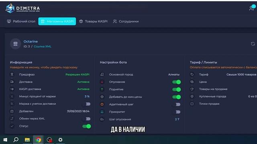Image resolution: width=257 pixels, height=144 pixels.
Task: Click the Купленные города location icon
Action: click(192, 96)
